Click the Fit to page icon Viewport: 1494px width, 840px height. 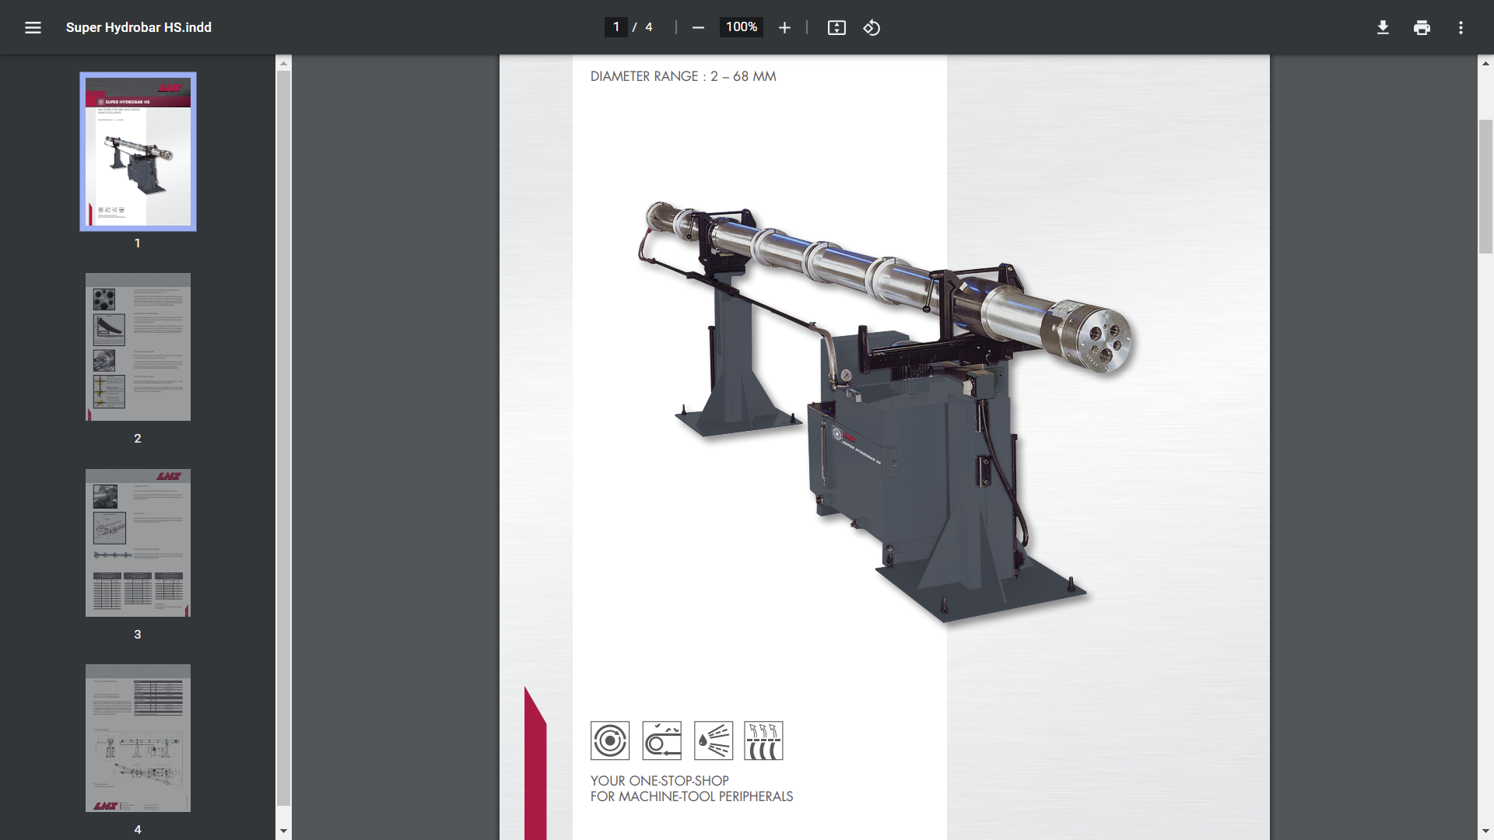[836, 27]
